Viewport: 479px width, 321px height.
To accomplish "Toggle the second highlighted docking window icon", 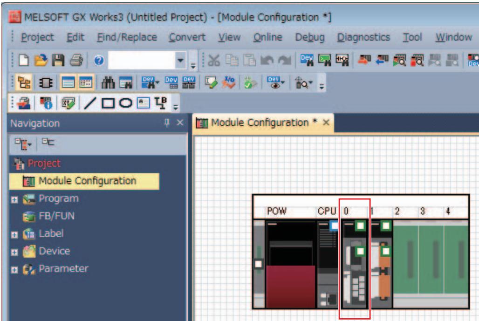I will tap(86, 82).
